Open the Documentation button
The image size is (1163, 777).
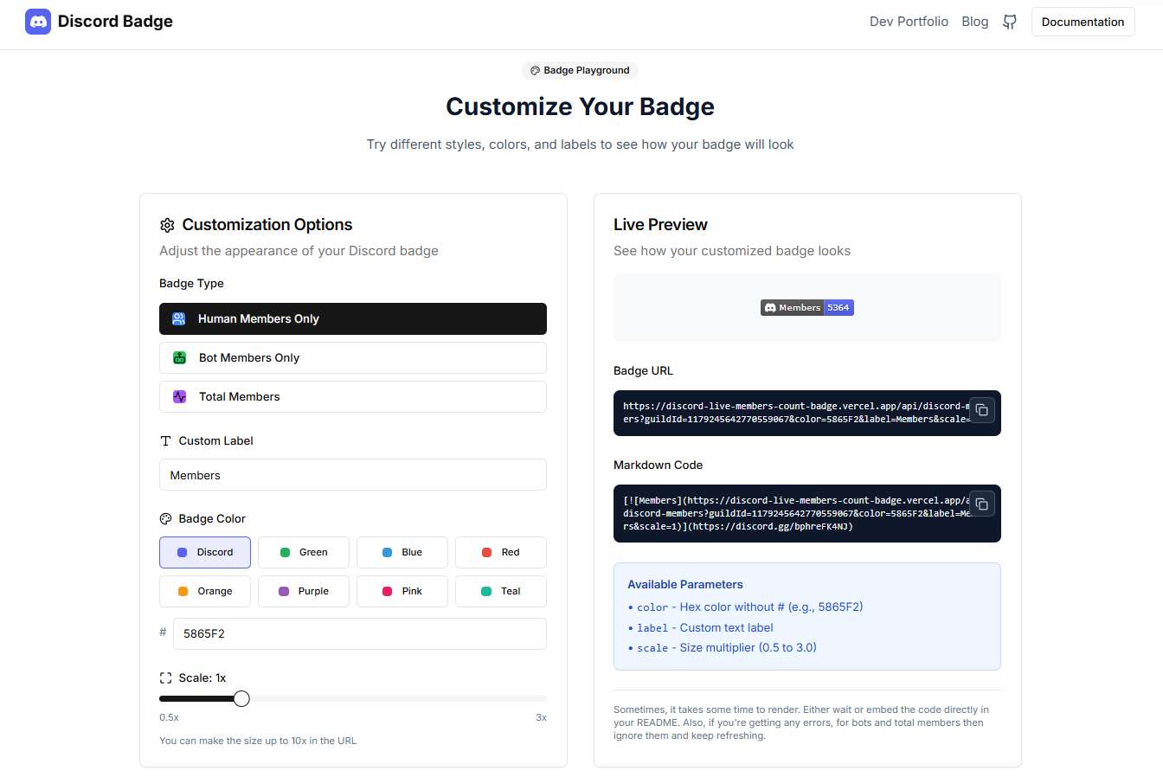1083,22
